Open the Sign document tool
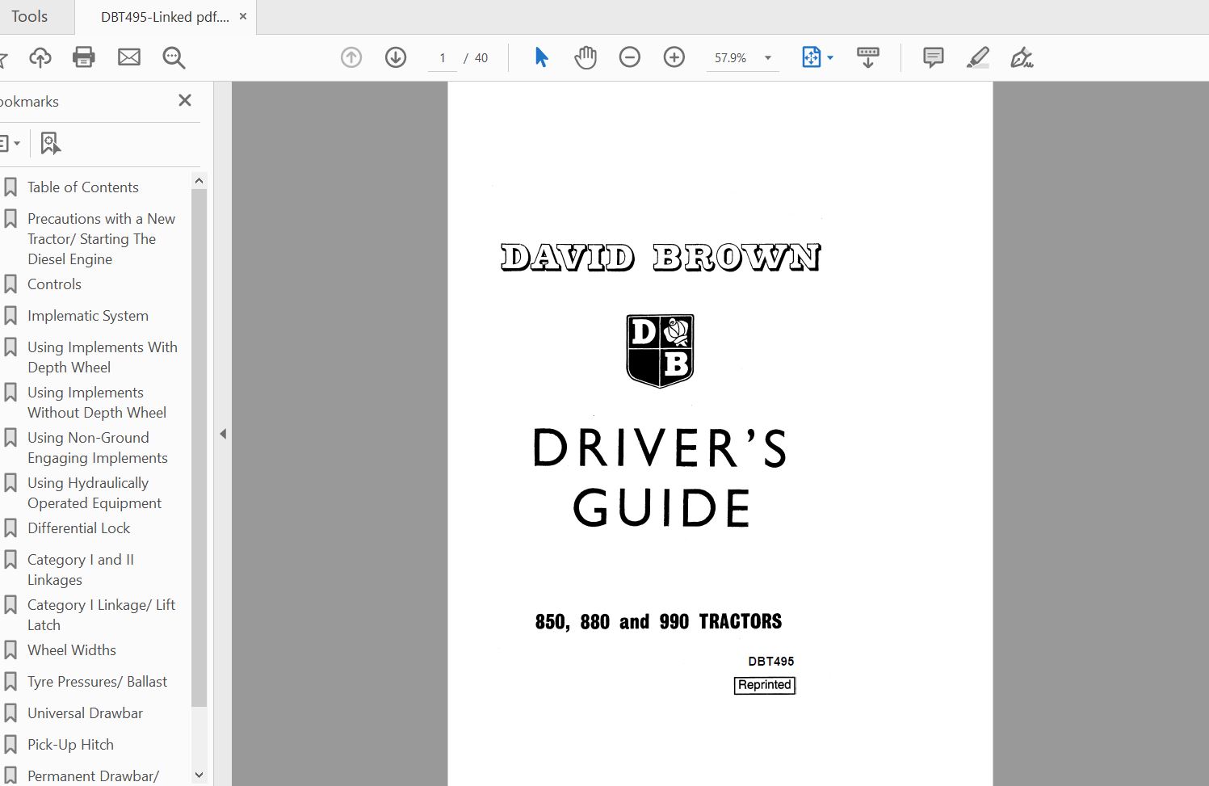The image size is (1209, 786). click(1022, 57)
